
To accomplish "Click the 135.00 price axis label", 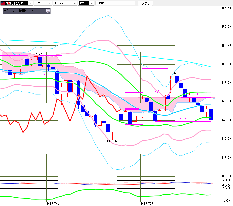I will click(x=226, y=176).
